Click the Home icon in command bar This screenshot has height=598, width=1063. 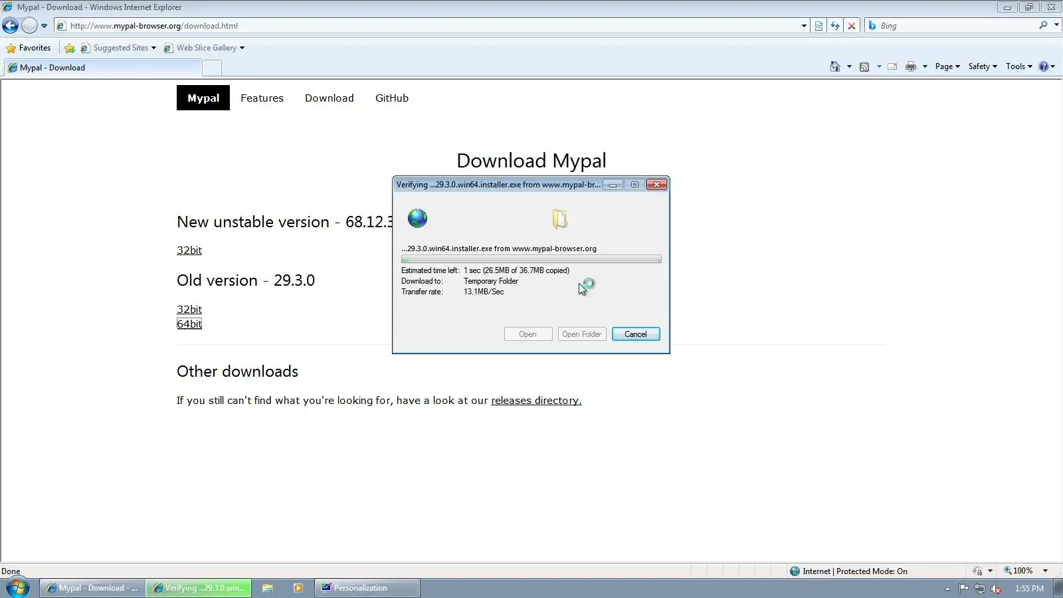coord(835,66)
